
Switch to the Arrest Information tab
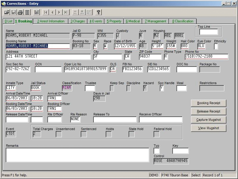(x=51, y=21)
